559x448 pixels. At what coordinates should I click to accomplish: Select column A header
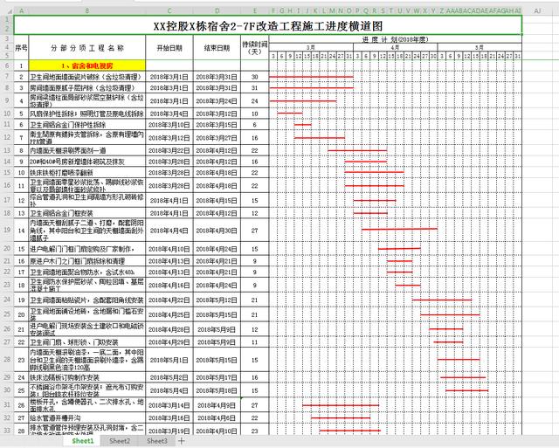(21, 11)
